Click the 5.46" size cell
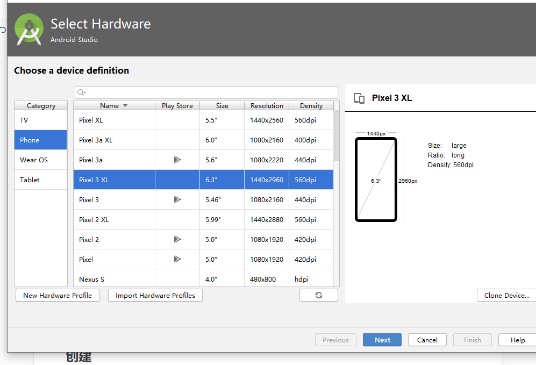Image resolution: width=536 pixels, height=365 pixels. pos(222,199)
